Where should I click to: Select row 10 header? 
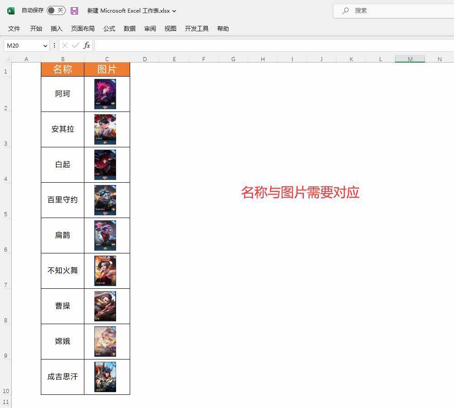coord(5,377)
